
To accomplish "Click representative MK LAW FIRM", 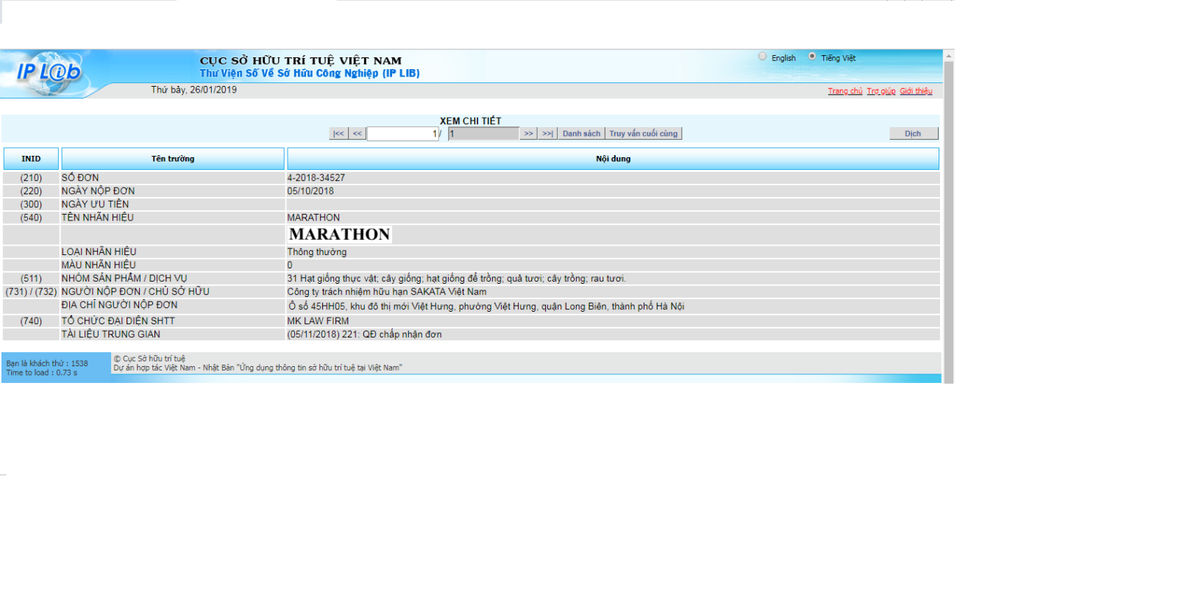I will pyautogui.click(x=318, y=321).
